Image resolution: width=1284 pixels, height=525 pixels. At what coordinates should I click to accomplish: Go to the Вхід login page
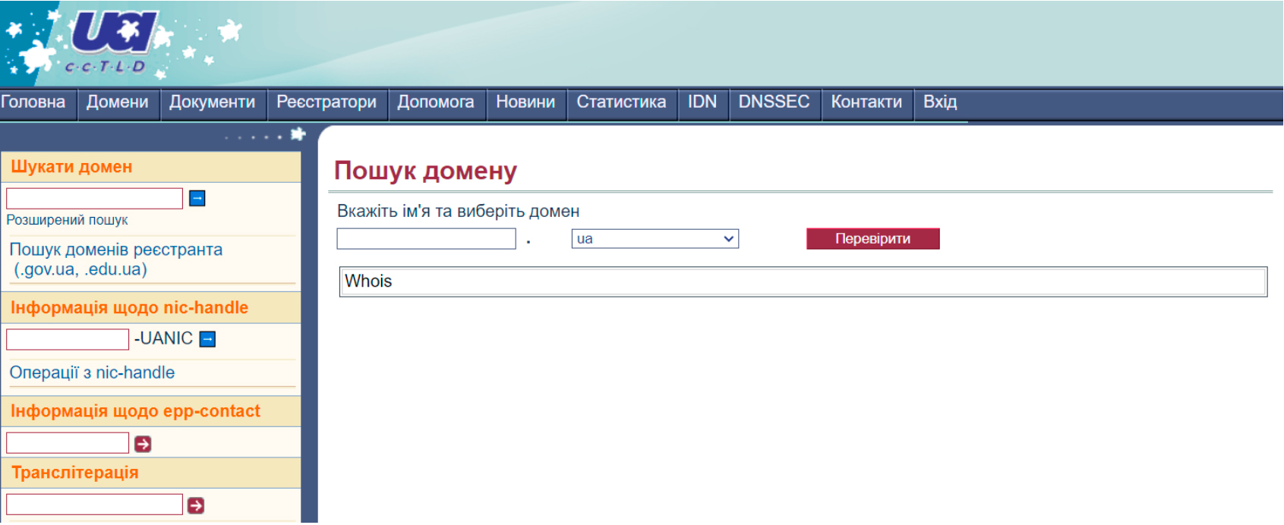point(940,102)
